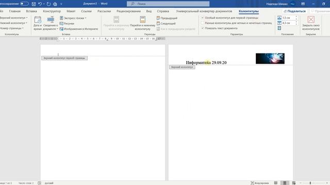This screenshot has height=185, width=330.
Task: Open the Справка tab
Action: click(163, 11)
